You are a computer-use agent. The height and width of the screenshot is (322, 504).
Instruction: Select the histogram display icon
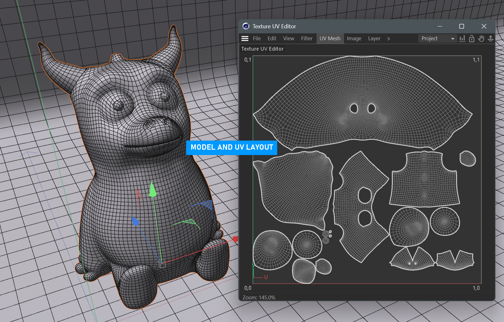[x=462, y=38]
